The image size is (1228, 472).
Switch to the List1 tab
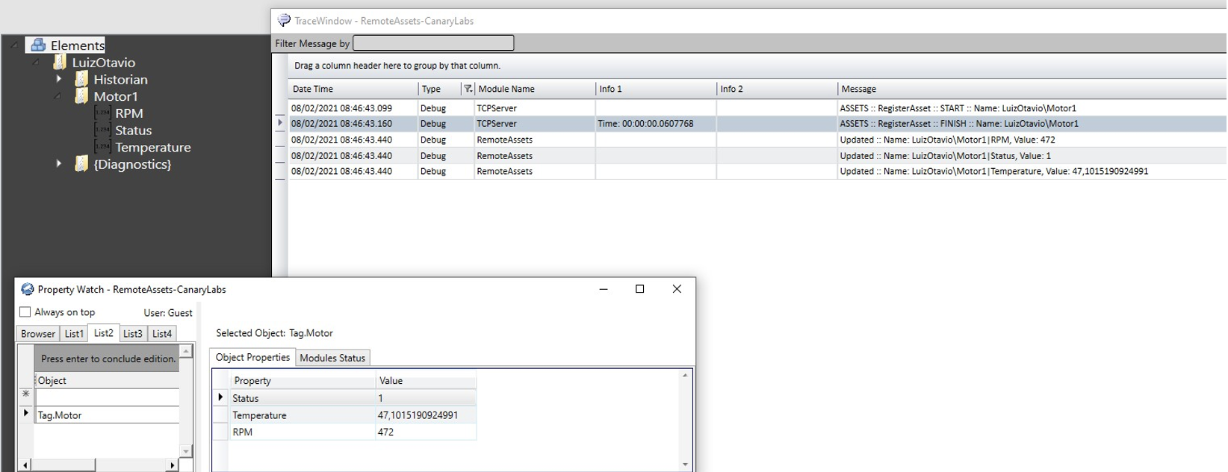pyautogui.click(x=74, y=334)
